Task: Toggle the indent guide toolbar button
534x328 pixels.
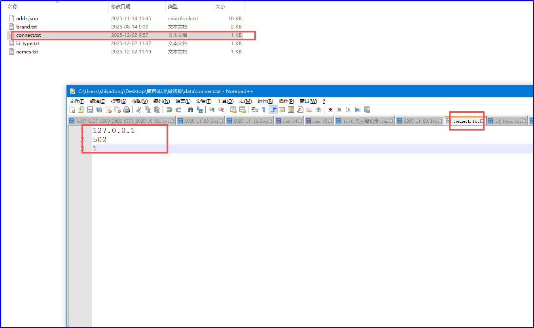Action: pyautogui.click(x=273, y=110)
